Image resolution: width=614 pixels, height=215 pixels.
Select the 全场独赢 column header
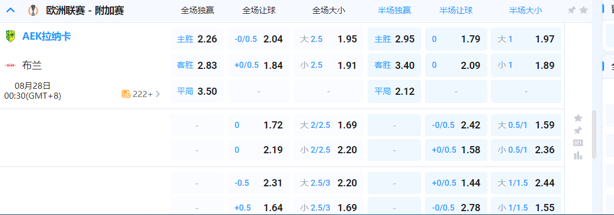(x=197, y=10)
